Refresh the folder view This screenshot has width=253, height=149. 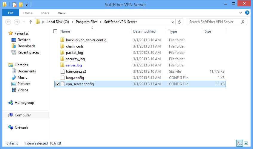pos(179,22)
